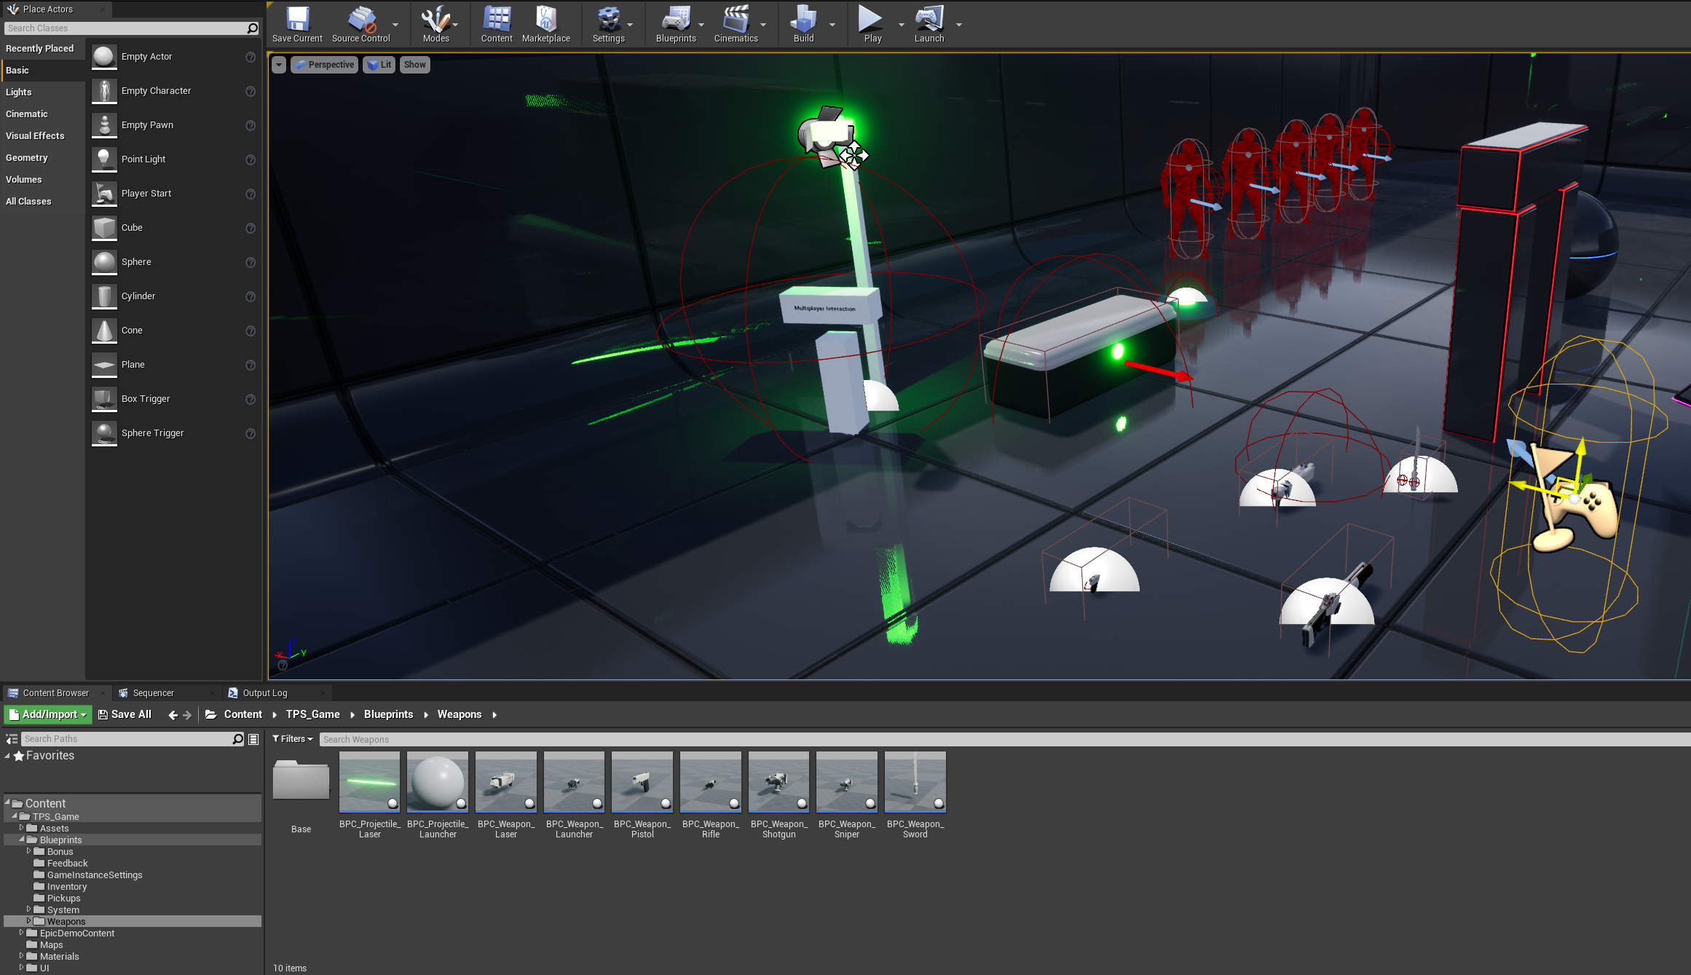The image size is (1691, 975).
Task: Toggle the sources panel icon in Content Browser
Action: click(12, 739)
